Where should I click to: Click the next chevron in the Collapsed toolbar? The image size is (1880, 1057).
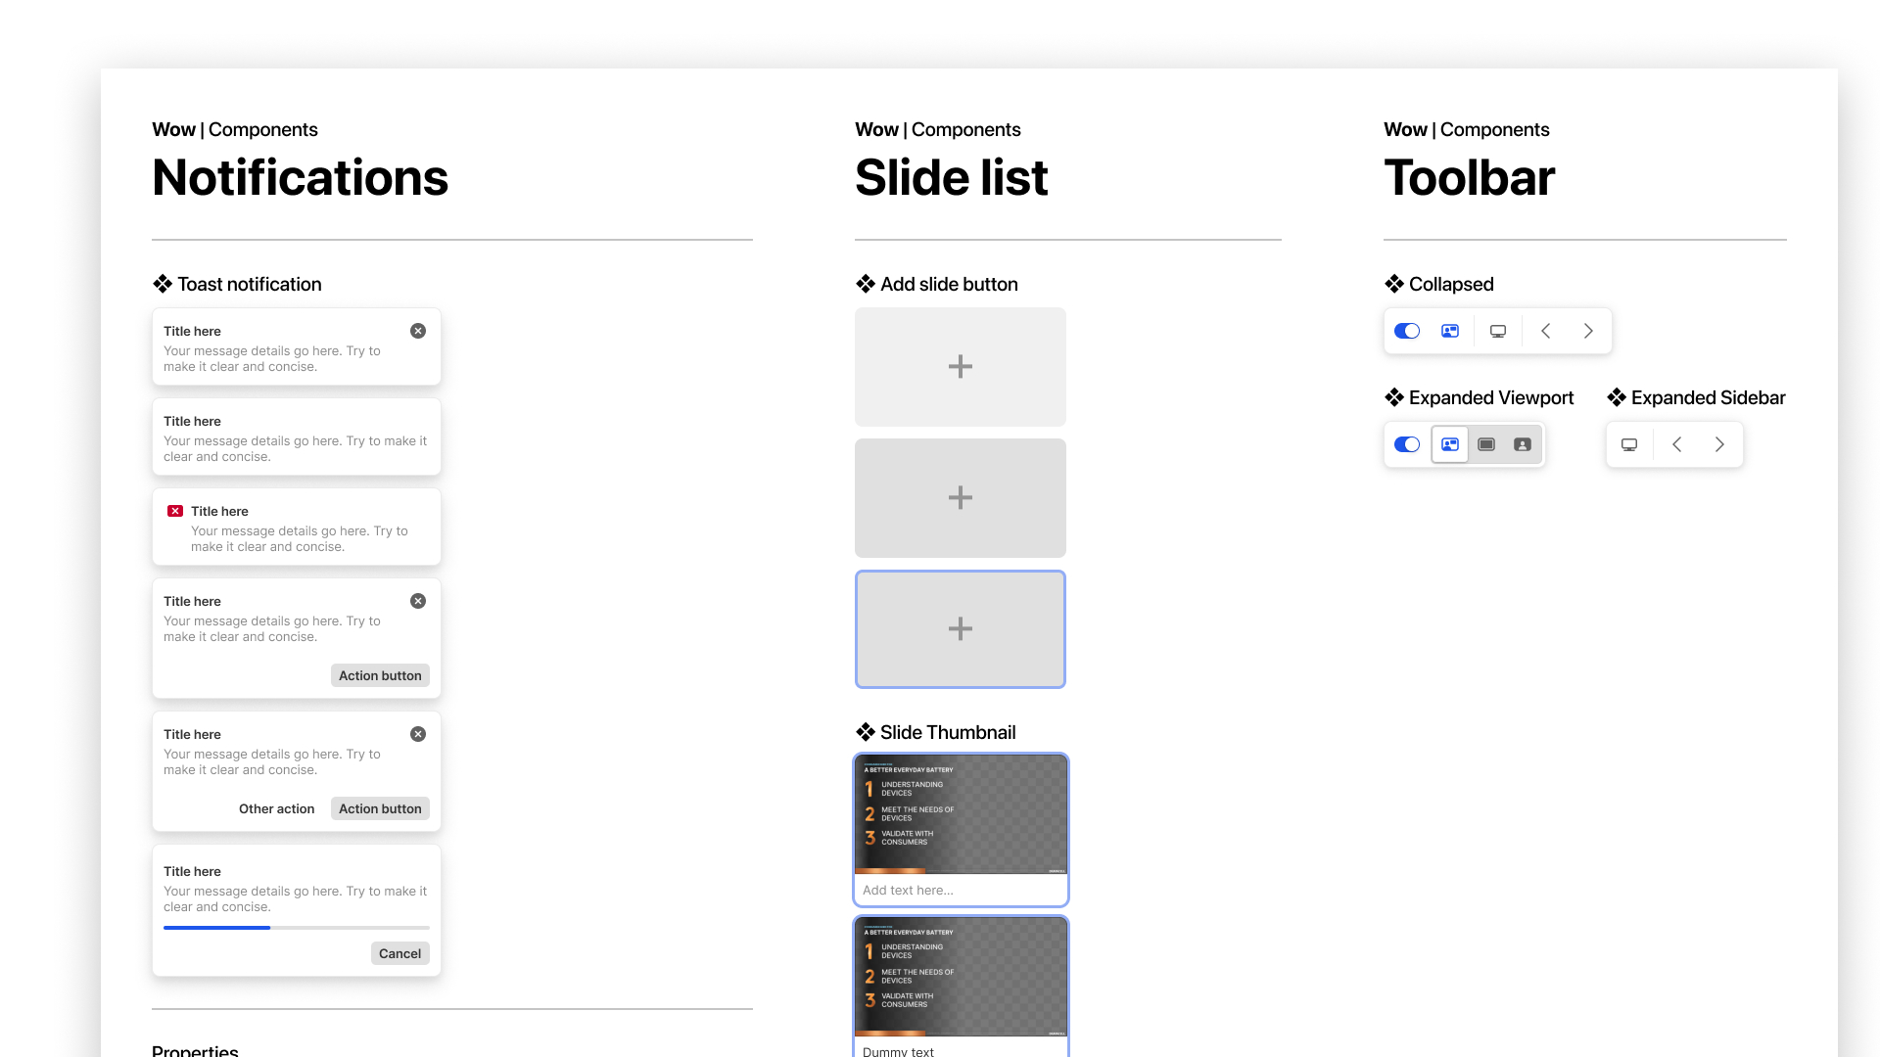point(1588,331)
